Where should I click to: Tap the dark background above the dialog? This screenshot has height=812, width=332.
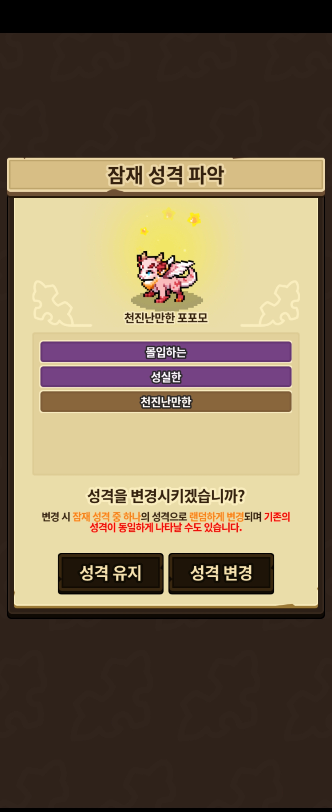click(166, 94)
